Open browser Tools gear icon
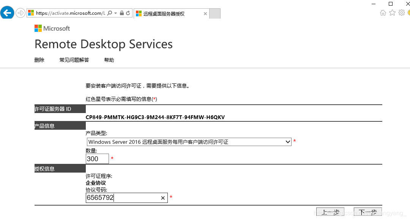Image resolution: width=410 pixels, height=220 pixels. (401, 13)
